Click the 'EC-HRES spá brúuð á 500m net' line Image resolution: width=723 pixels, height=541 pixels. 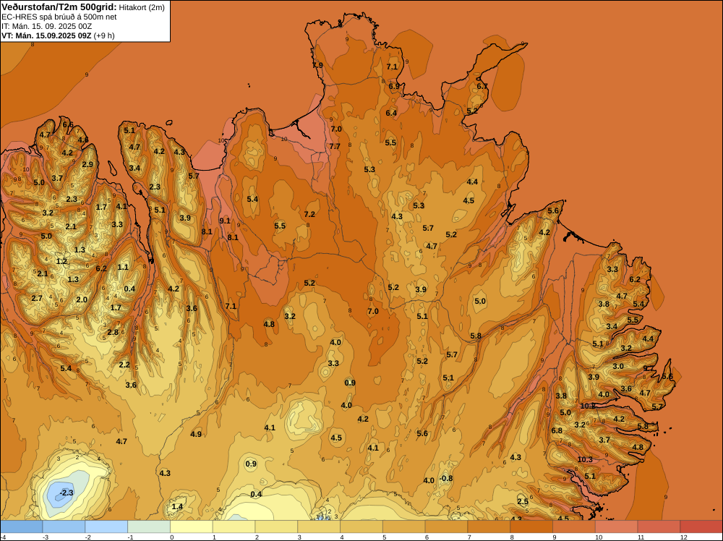pyautogui.click(x=59, y=17)
